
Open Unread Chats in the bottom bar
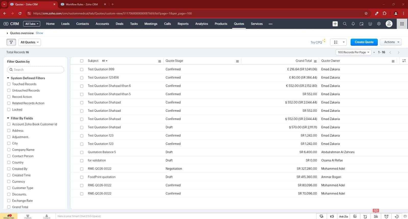(x=9, y=216)
